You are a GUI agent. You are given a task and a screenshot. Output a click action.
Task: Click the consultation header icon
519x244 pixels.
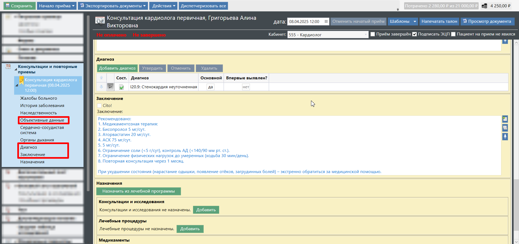coord(100,21)
